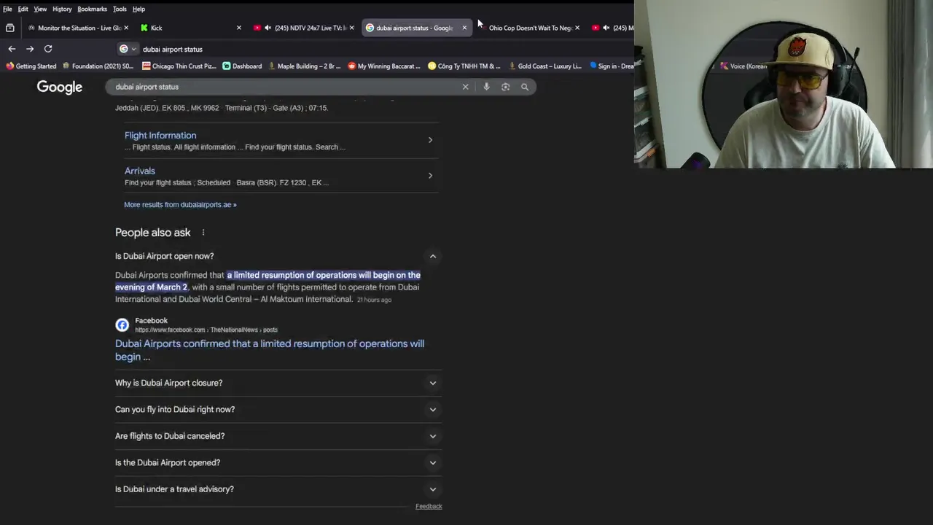
Task: Open Flight Information result link
Action: pyautogui.click(x=160, y=135)
